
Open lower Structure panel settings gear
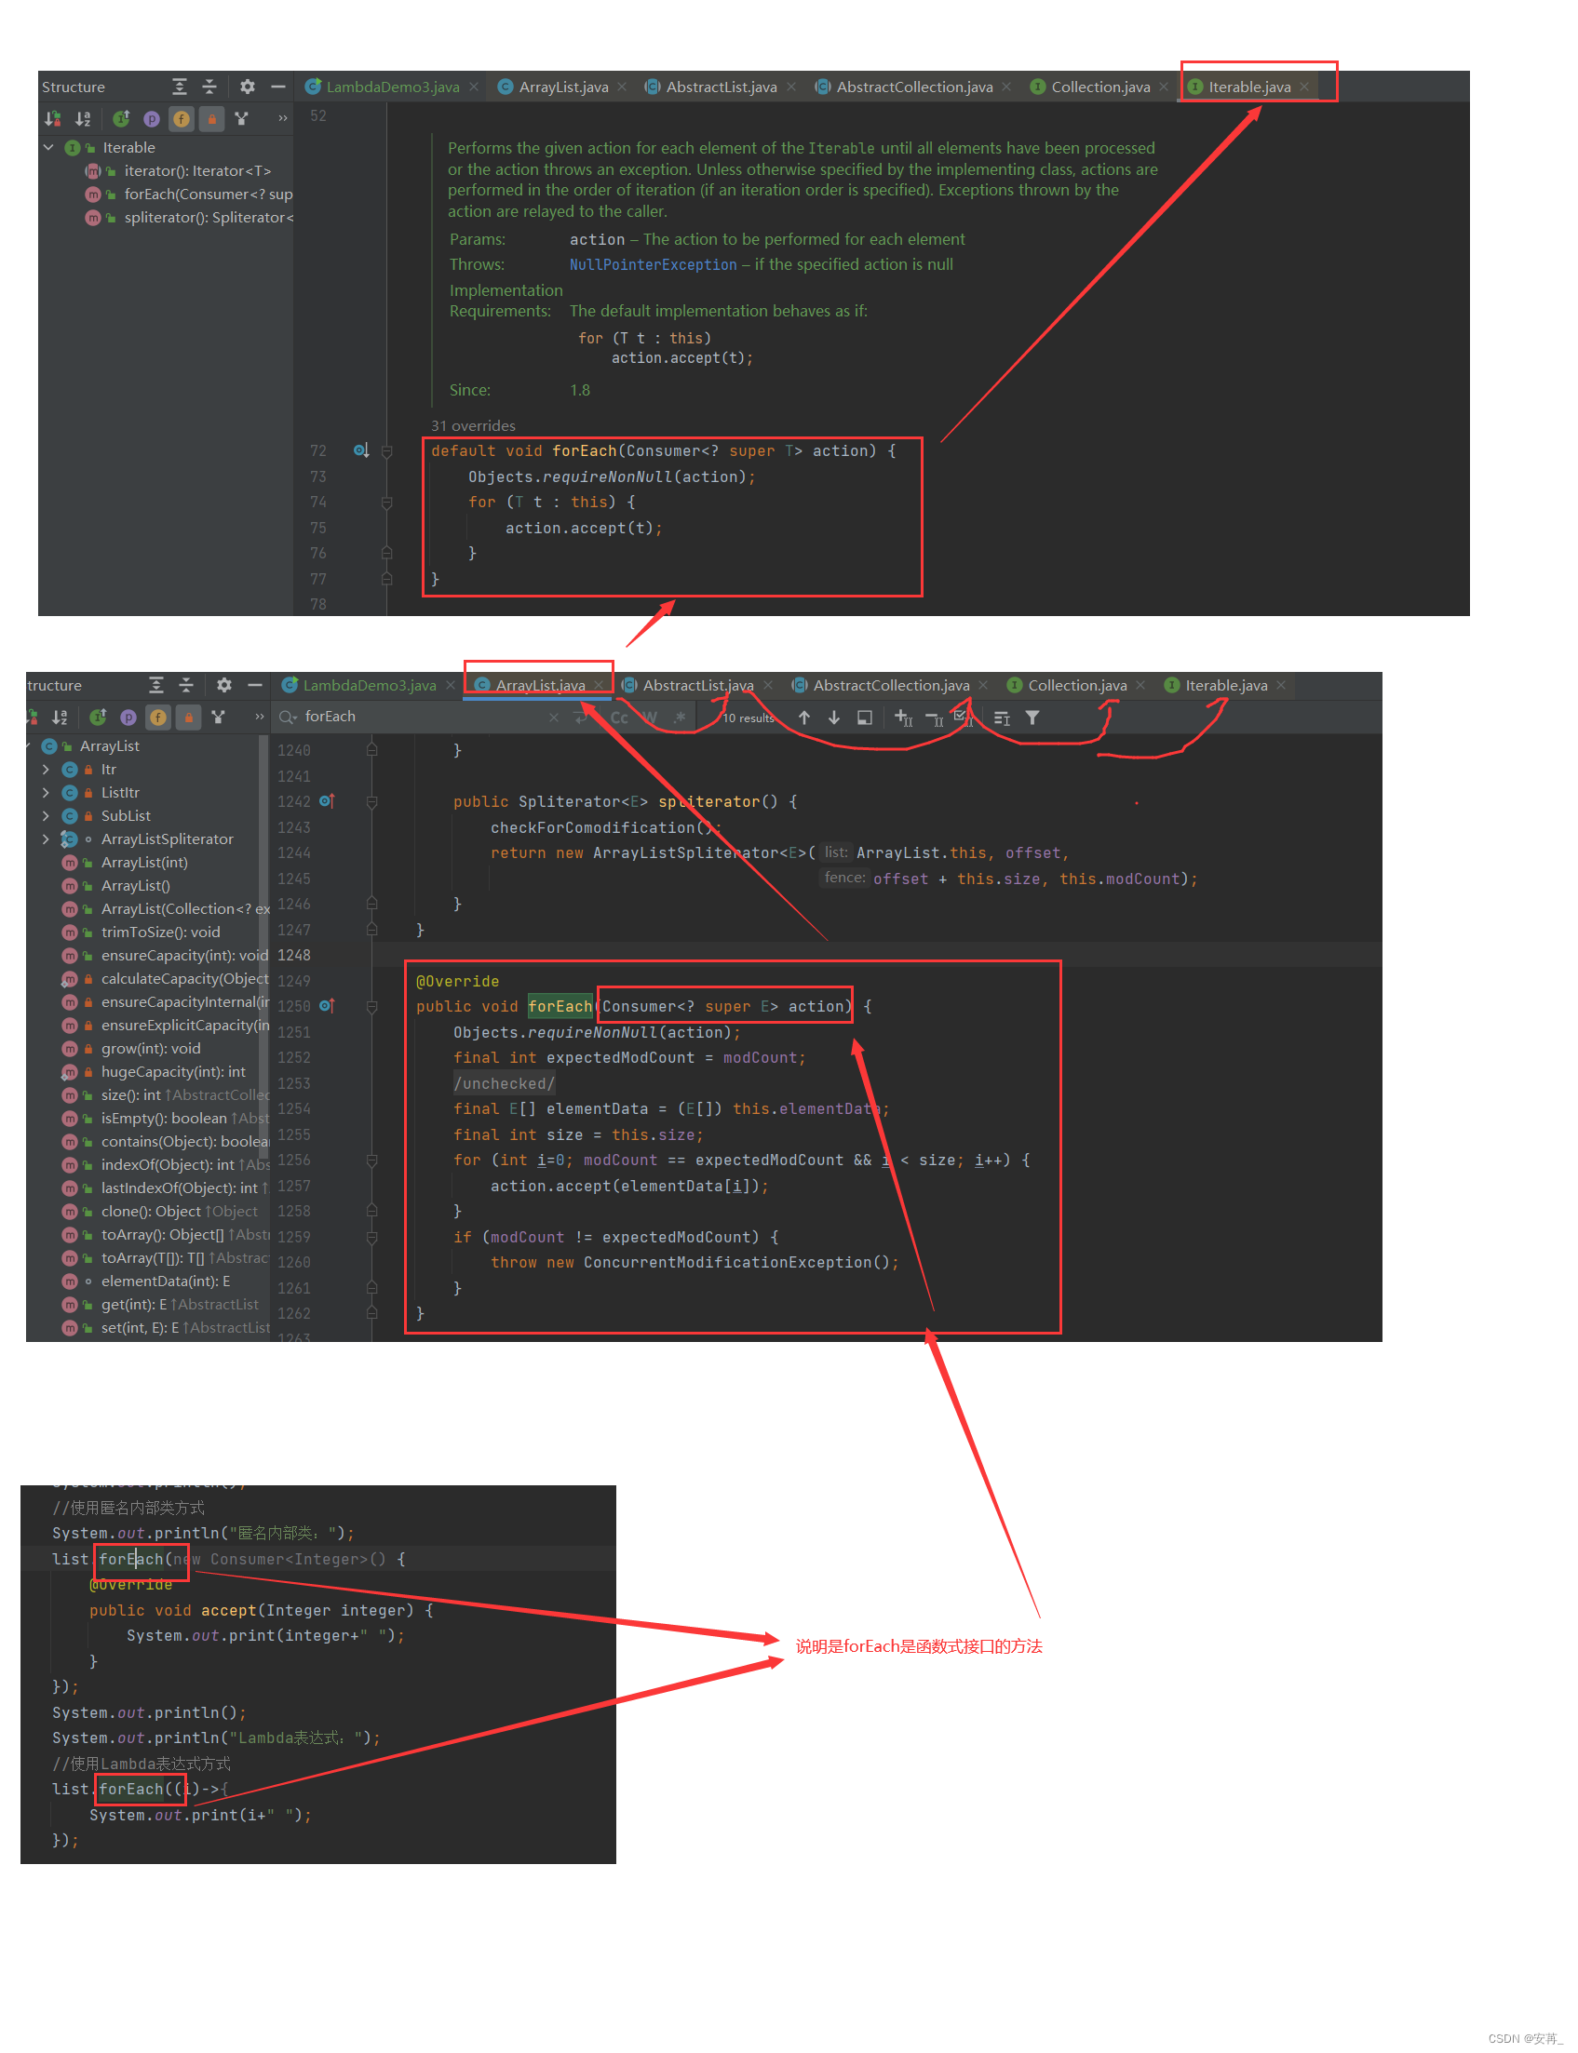point(223,685)
